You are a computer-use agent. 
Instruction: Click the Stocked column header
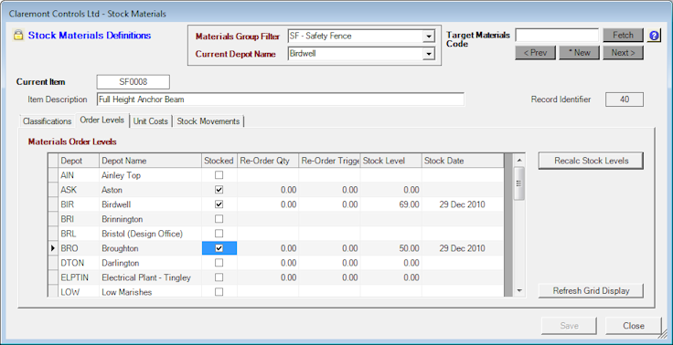(x=219, y=161)
